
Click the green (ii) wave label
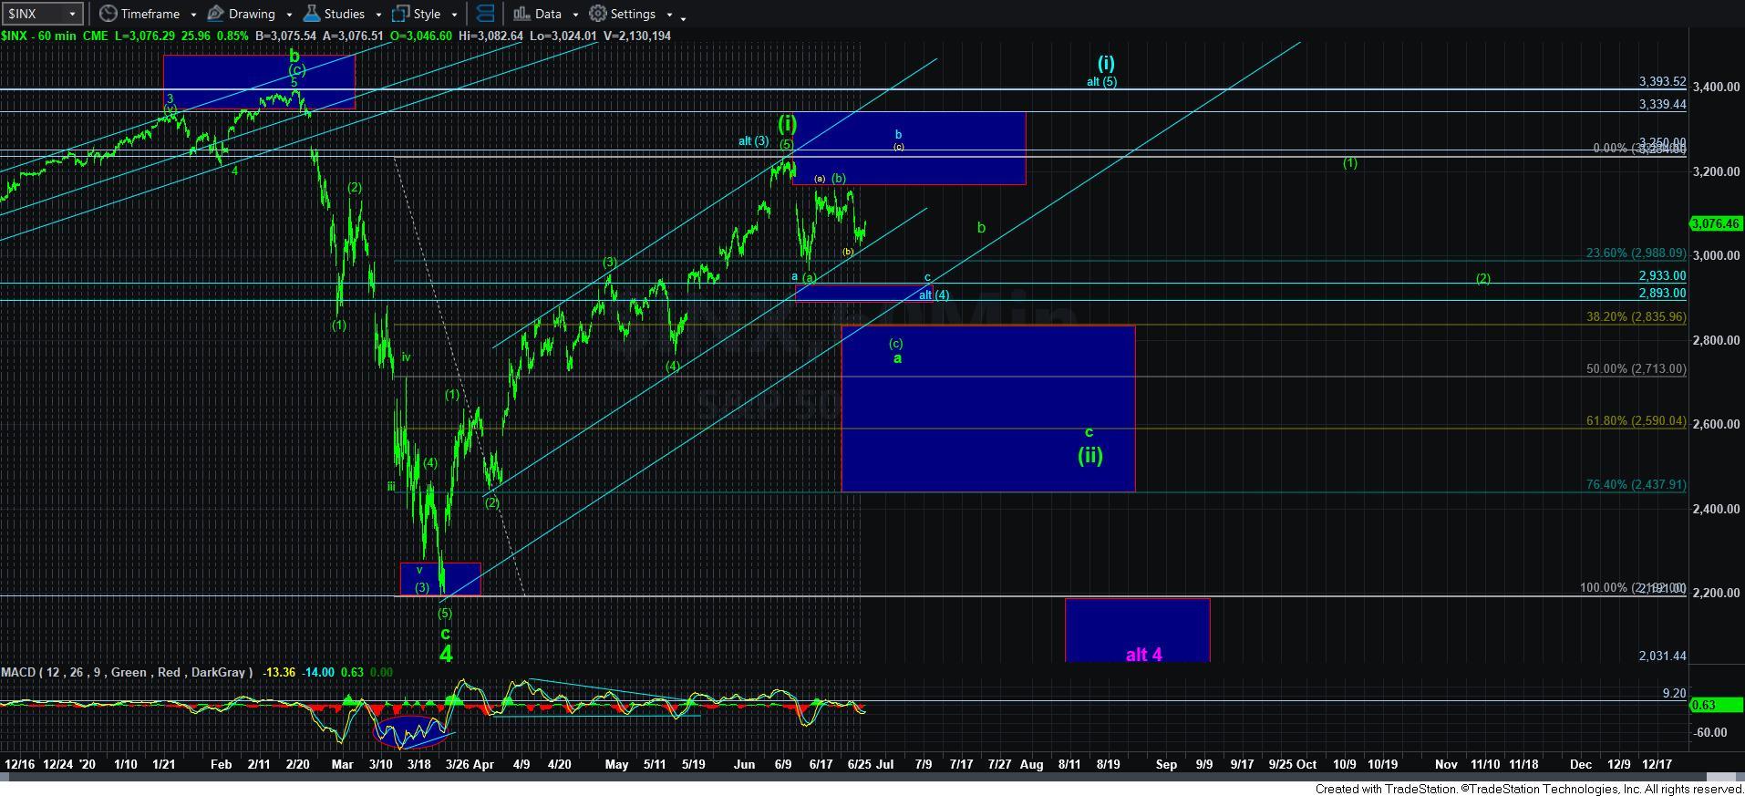tap(1090, 454)
